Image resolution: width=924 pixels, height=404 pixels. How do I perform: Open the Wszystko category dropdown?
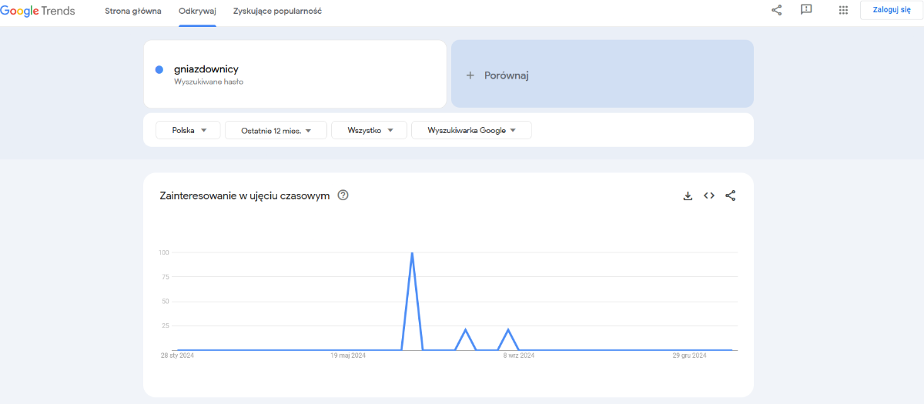click(x=368, y=131)
